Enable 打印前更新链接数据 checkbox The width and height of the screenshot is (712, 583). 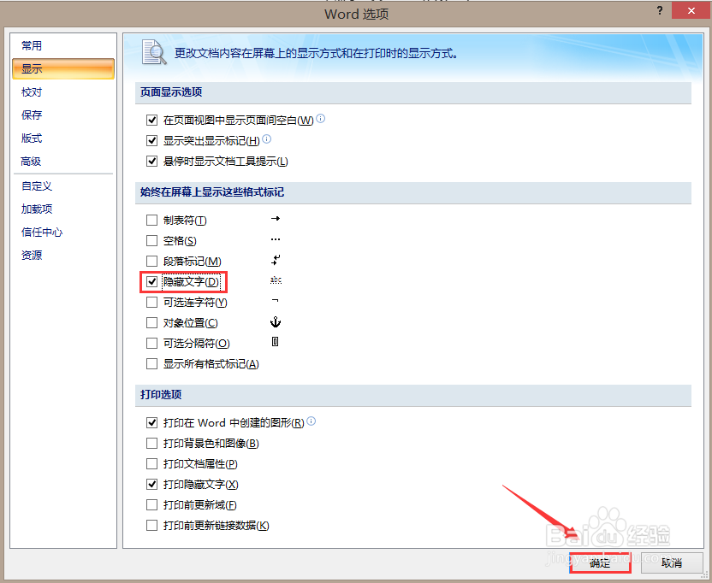coord(151,526)
